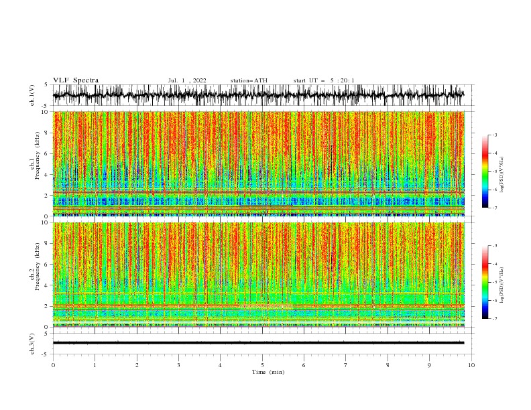The image size is (531, 410).
Task: Click the ch.3 flat waveform trace panel
Action: [263, 344]
